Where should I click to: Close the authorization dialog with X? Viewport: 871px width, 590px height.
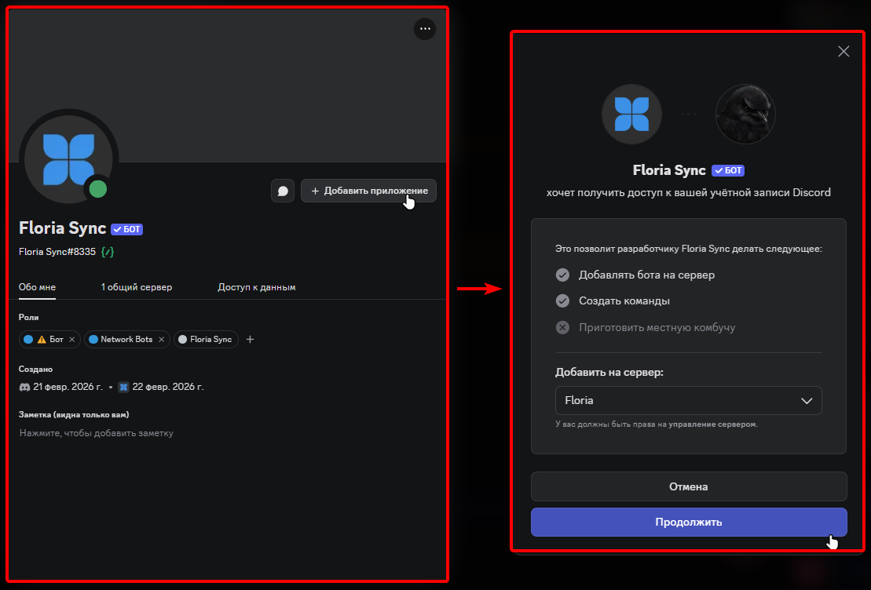pos(844,52)
